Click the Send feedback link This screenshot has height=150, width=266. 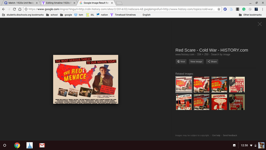tap(230, 135)
